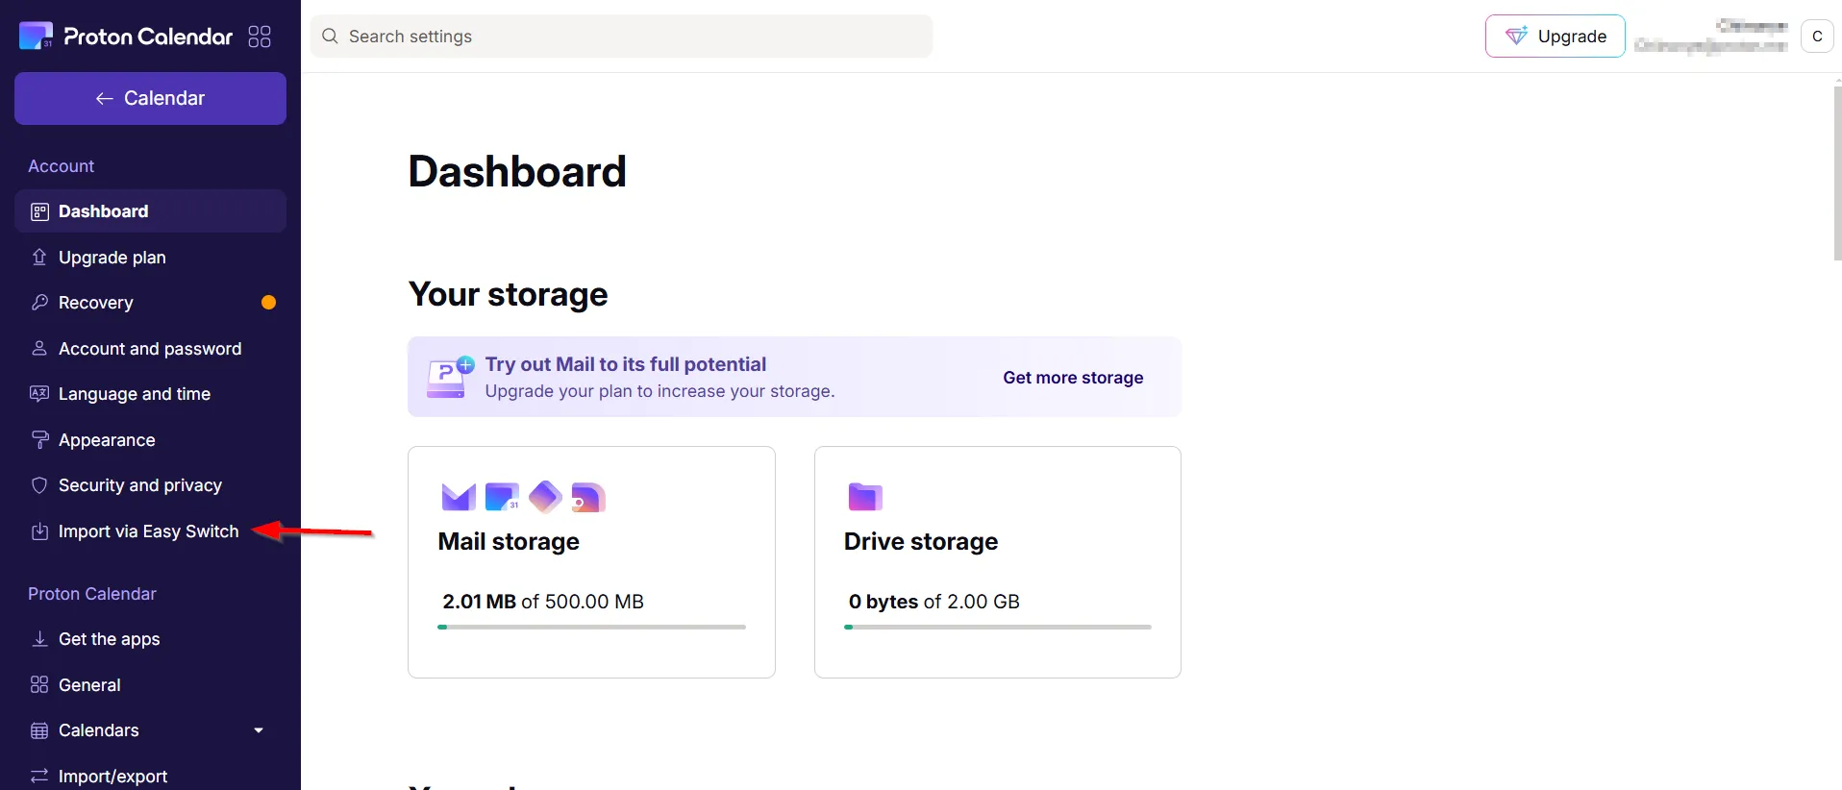Click the search magnifier icon
Viewport: 1842px width, 790px height.
tap(330, 37)
